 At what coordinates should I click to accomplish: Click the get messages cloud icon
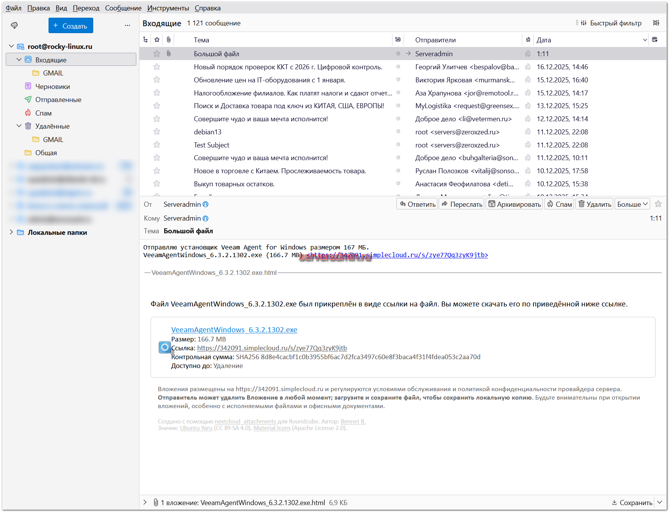pos(14,25)
